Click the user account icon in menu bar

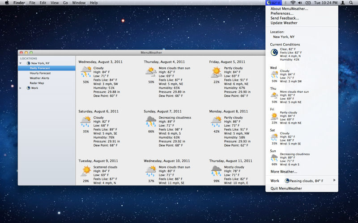(343, 3)
